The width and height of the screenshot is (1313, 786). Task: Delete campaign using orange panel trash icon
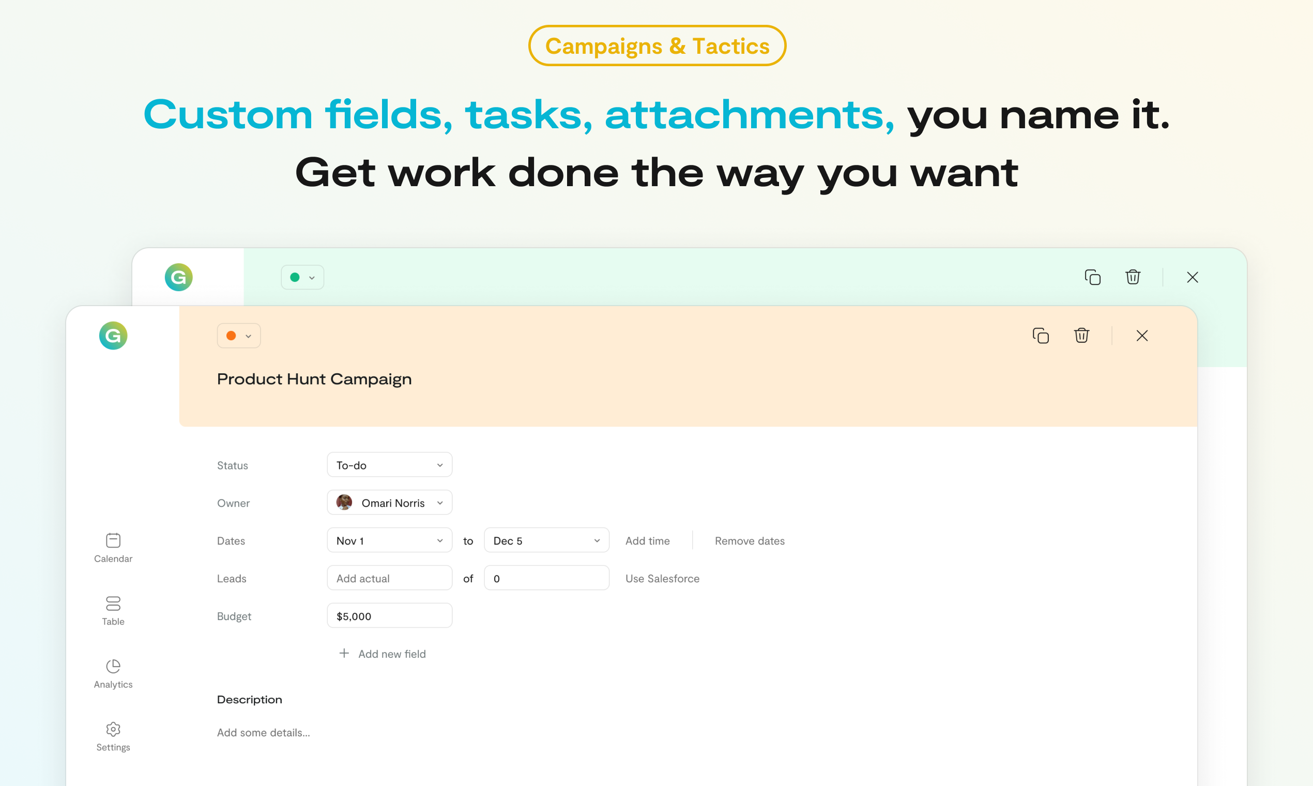coord(1081,336)
